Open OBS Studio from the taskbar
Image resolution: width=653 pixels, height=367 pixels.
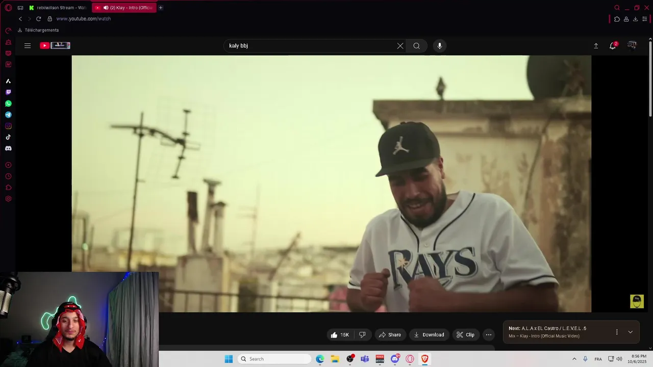350,359
